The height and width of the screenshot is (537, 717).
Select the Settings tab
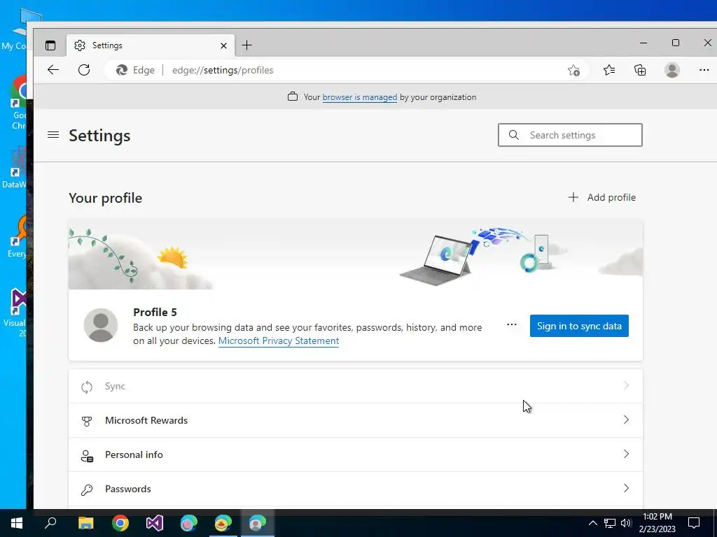[x=151, y=45]
